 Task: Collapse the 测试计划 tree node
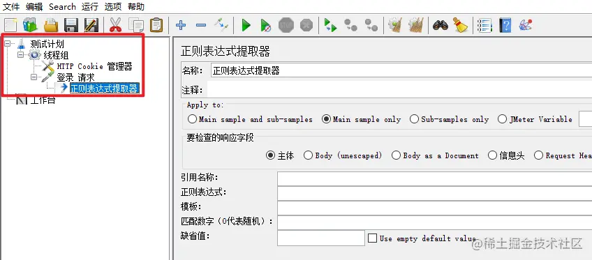(8, 44)
